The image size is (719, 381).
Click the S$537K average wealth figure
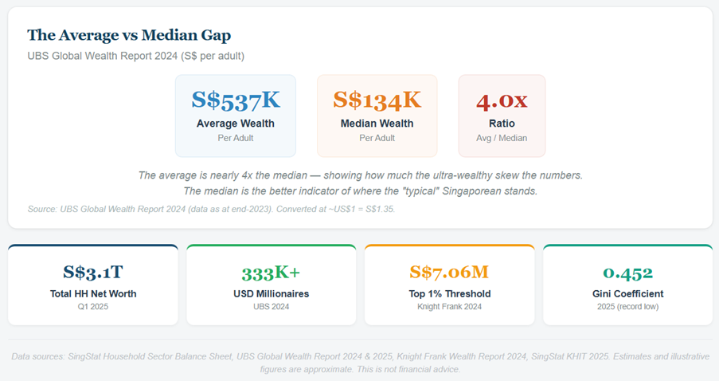[x=236, y=100]
